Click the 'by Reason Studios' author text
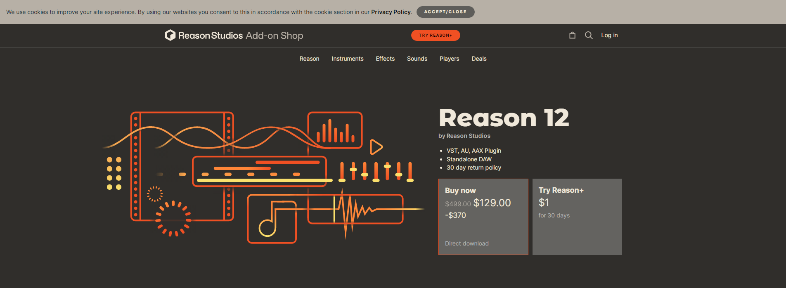The height and width of the screenshot is (288, 786). tap(464, 136)
